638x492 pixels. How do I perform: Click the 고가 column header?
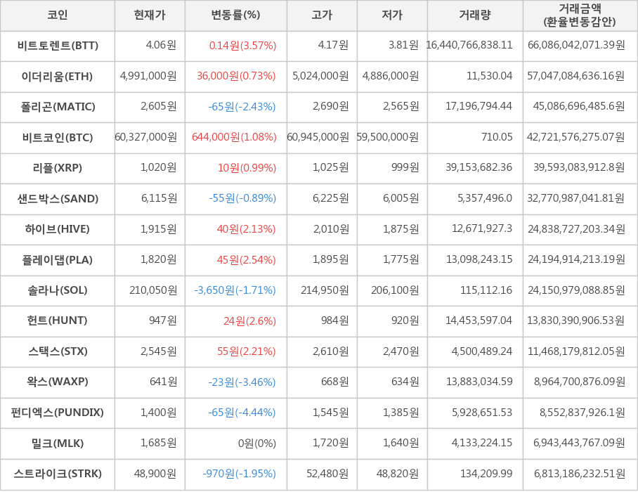[322, 15]
